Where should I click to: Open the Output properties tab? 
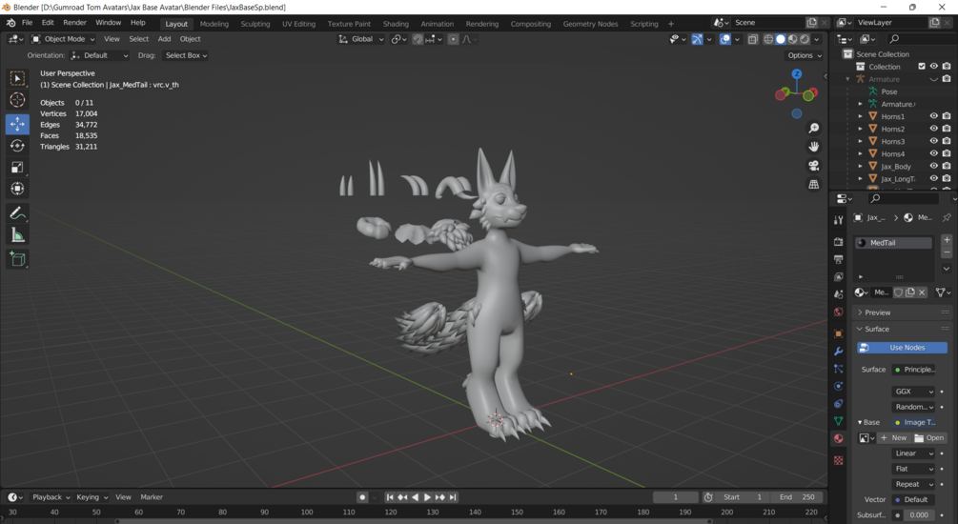(838, 259)
